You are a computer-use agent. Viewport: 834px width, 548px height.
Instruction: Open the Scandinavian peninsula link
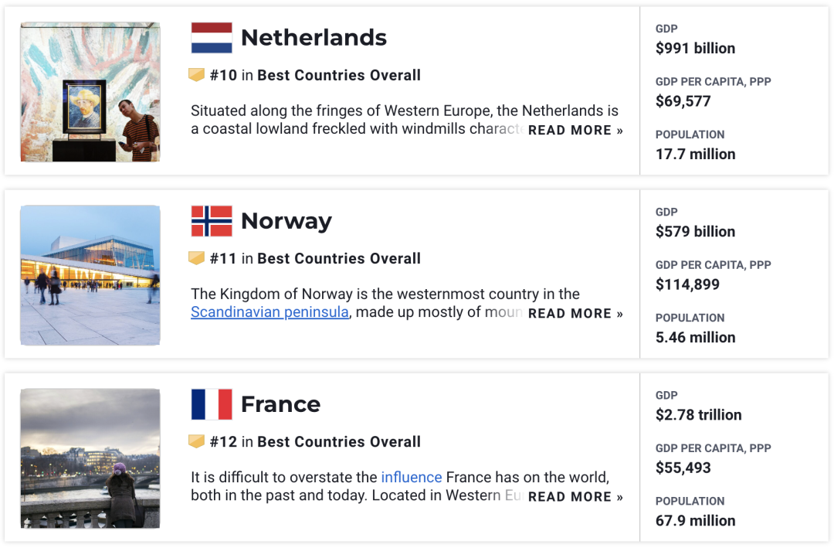point(270,312)
